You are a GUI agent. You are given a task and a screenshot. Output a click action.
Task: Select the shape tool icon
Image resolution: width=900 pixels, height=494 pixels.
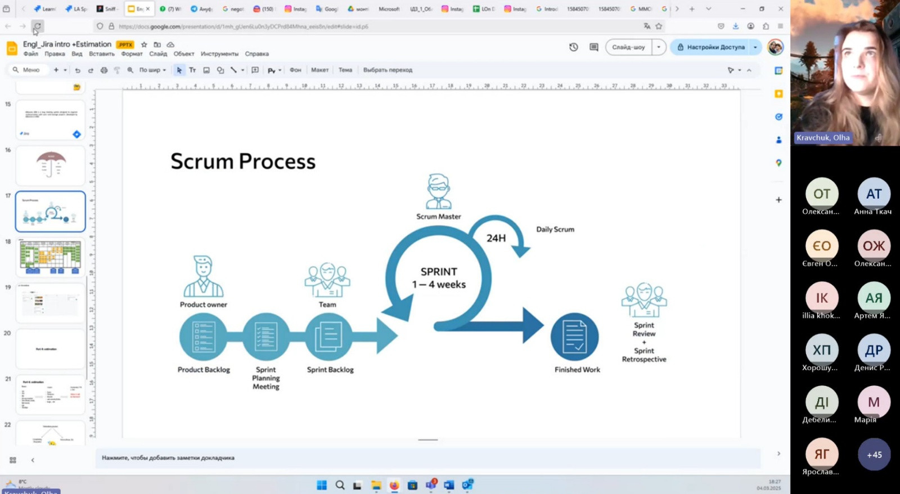pyautogui.click(x=220, y=70)
